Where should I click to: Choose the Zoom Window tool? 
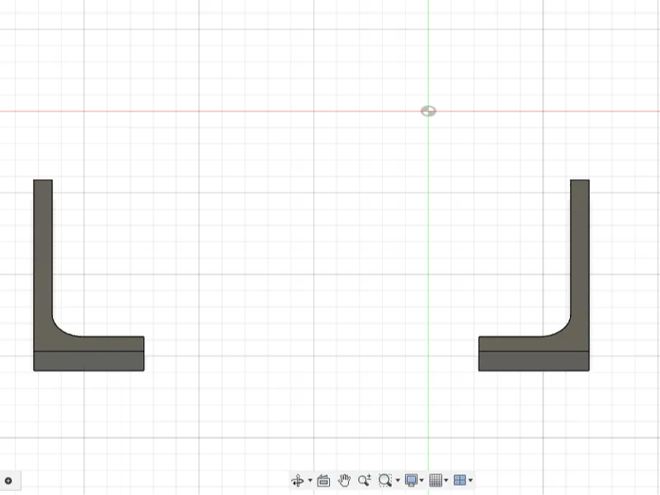tap(384, 480)
